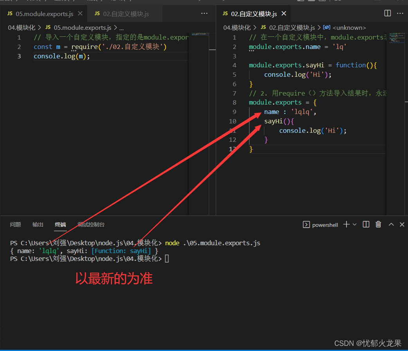Screen dimensions: 408x351
Task: Click the <unknown> symbol breadcrumb
Action: 345,27
